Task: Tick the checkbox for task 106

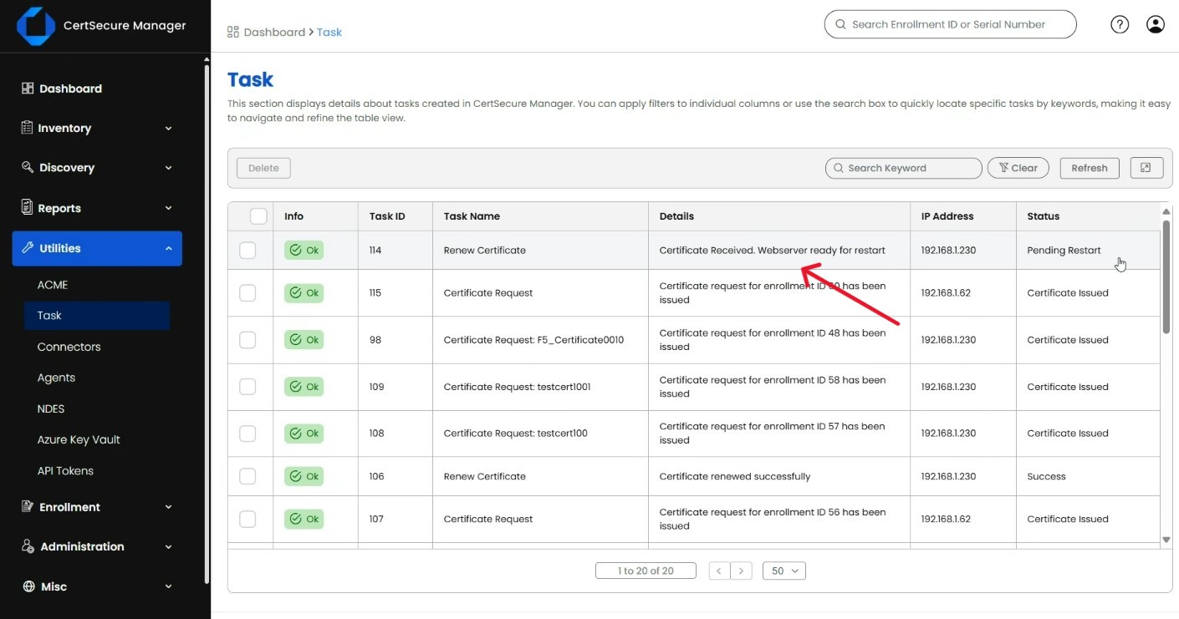Action: (248, 476)
